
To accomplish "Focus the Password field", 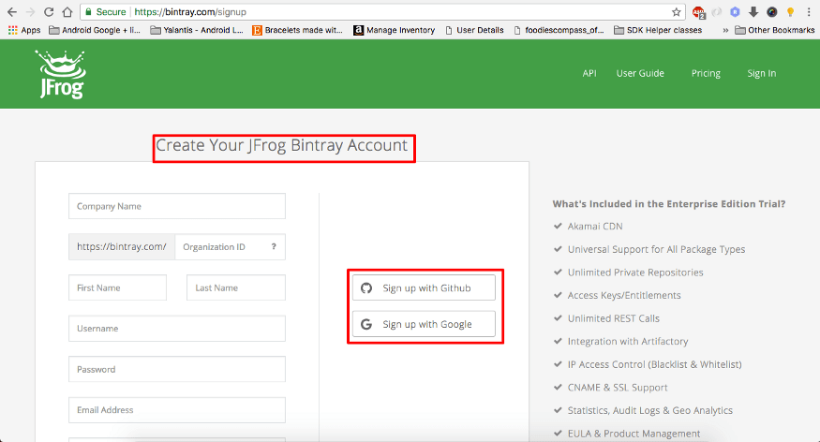I will point(177,369).
